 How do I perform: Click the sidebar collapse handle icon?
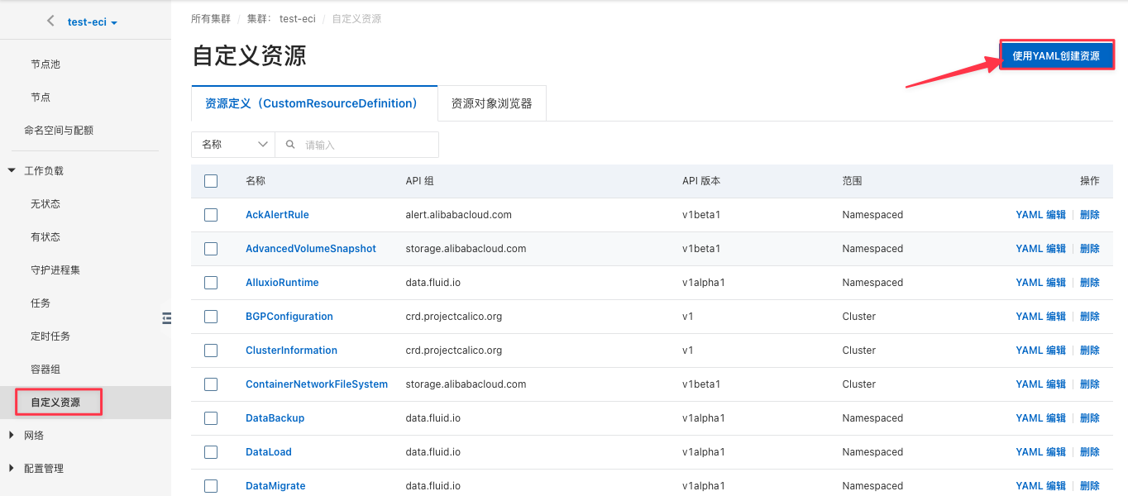tap(166, 317)
